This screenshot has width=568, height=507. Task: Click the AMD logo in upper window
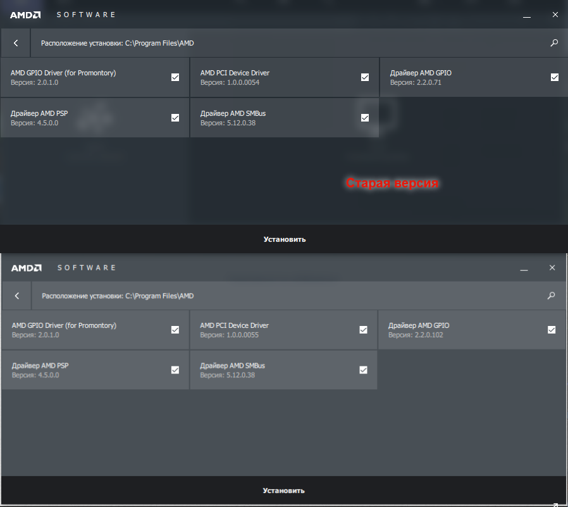pyautogui.click(x=25, y=15)
